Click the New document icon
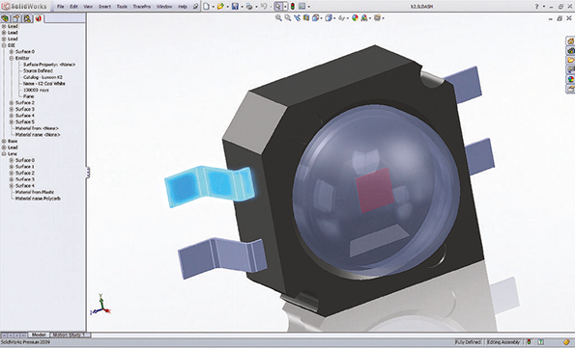The height and width of the screenshot is (348, 575). pyautogui.click(x=207, y=6)
